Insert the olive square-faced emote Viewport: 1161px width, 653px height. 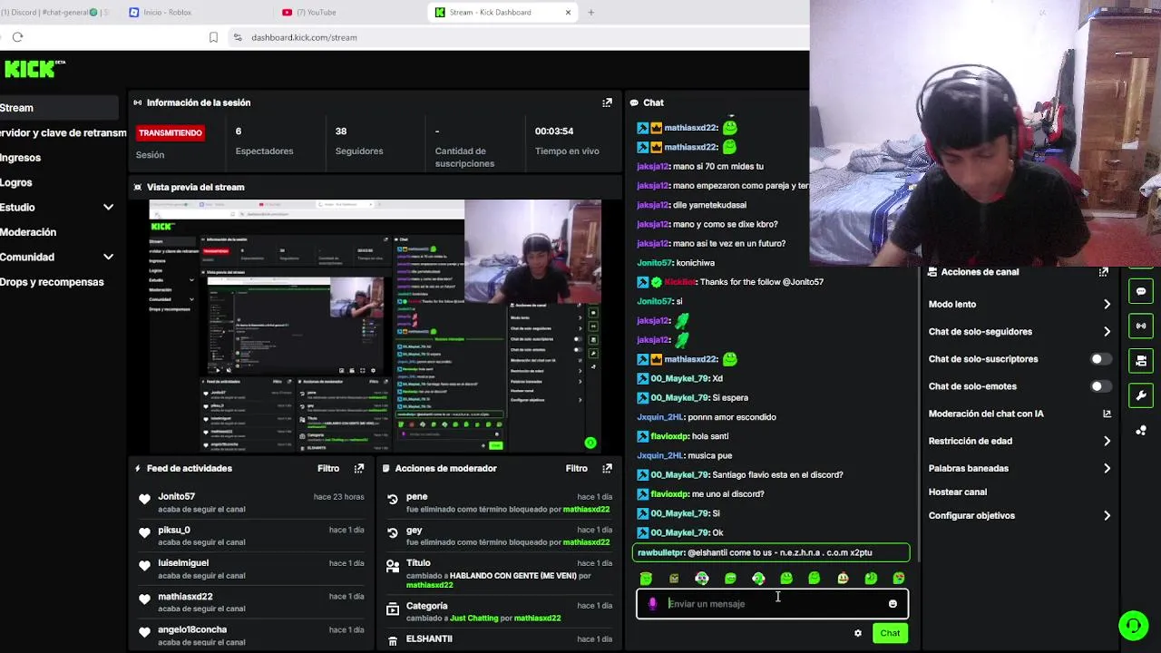click(x=674, y=579)
